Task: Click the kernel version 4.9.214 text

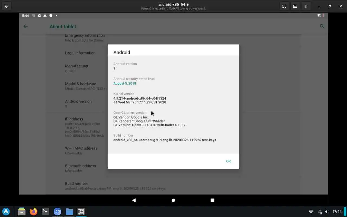Action: point(140,98)
